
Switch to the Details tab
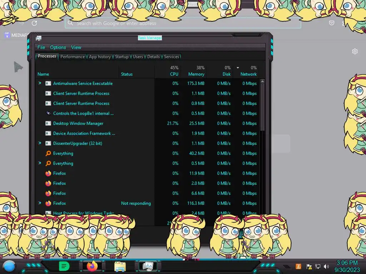tap(153, 57)
